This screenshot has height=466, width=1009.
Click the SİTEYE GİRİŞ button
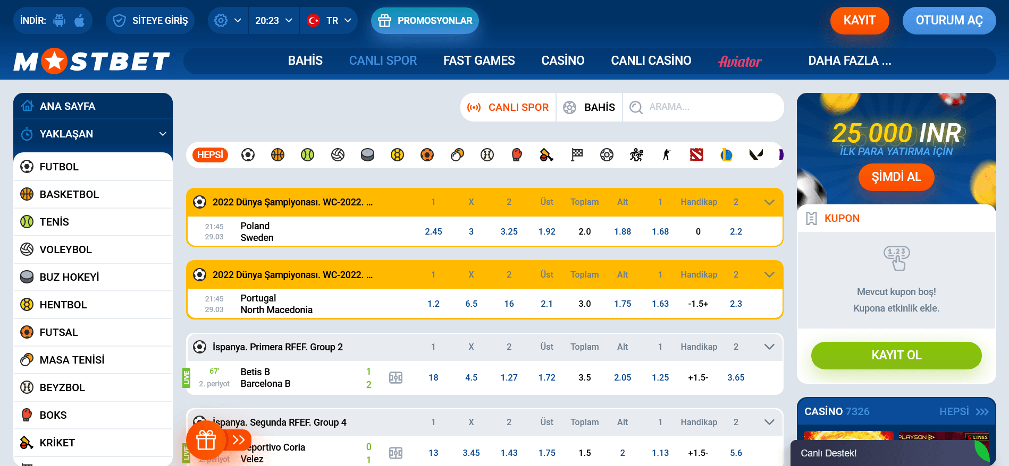150,21
